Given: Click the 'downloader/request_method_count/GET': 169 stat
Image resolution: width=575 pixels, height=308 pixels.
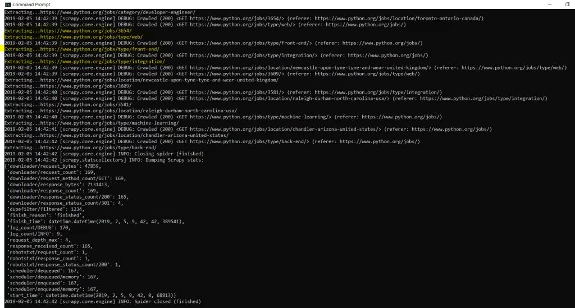Looking at the screenshot, I should [67, 178].
